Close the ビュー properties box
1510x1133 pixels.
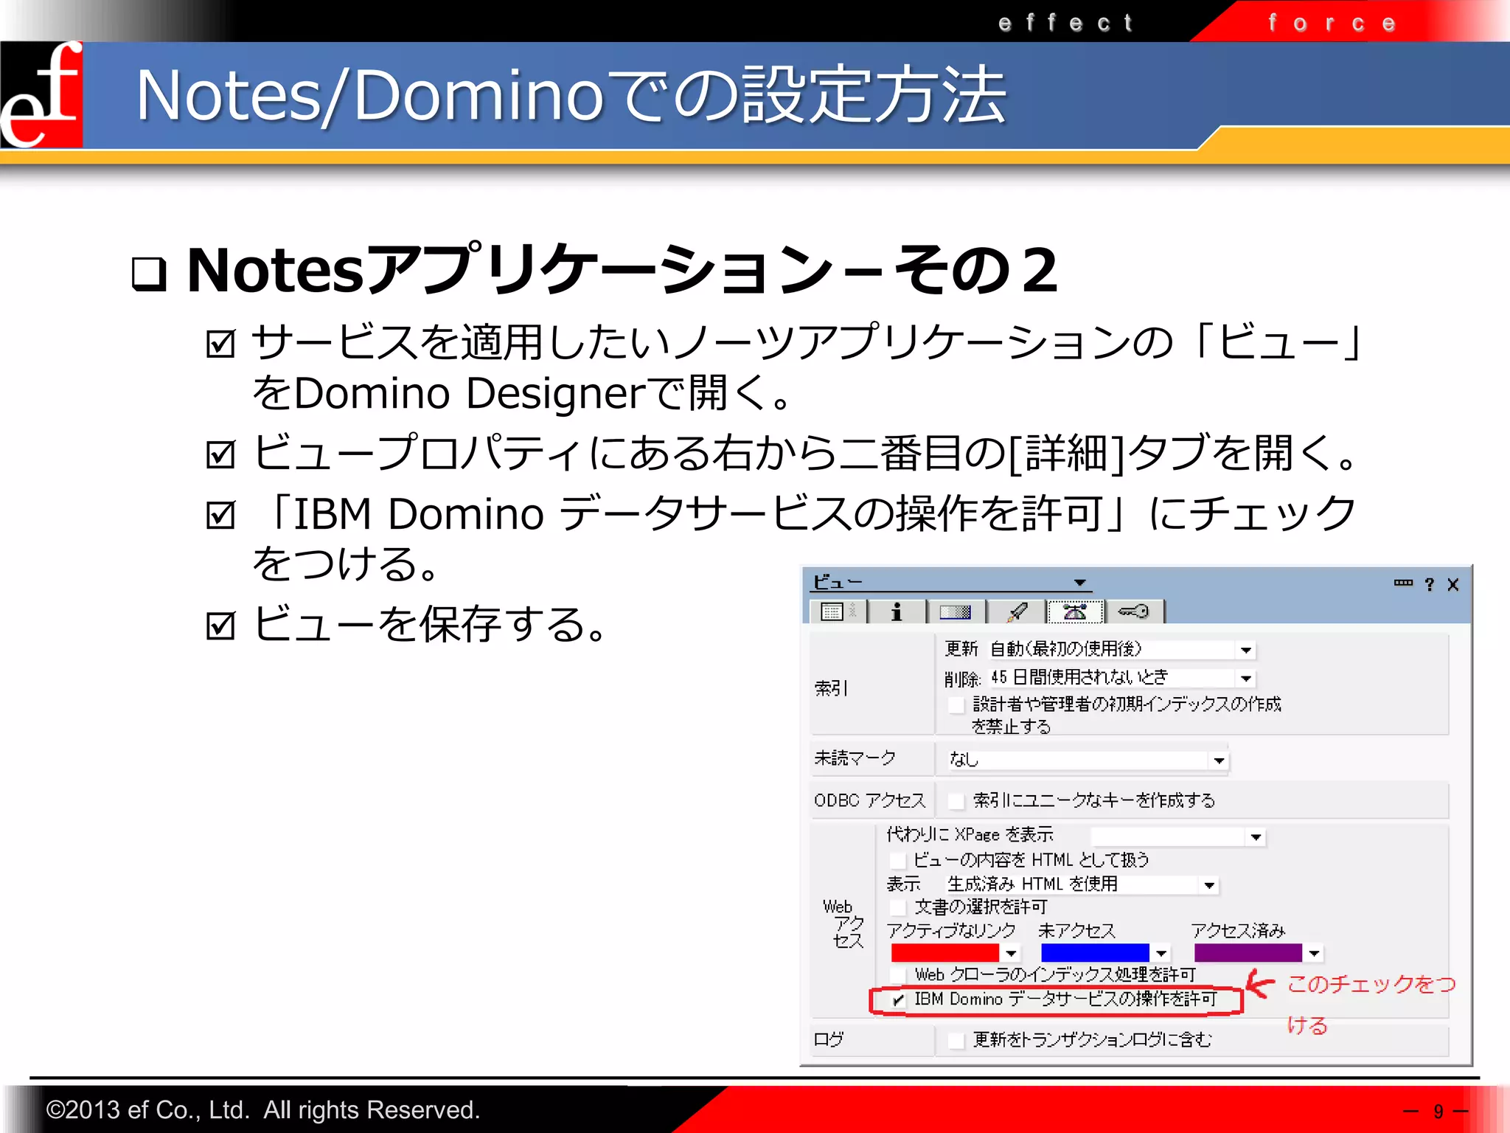pos(1453,585)
